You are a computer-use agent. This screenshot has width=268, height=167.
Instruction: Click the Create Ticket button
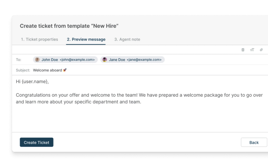(x=37, y=142)
